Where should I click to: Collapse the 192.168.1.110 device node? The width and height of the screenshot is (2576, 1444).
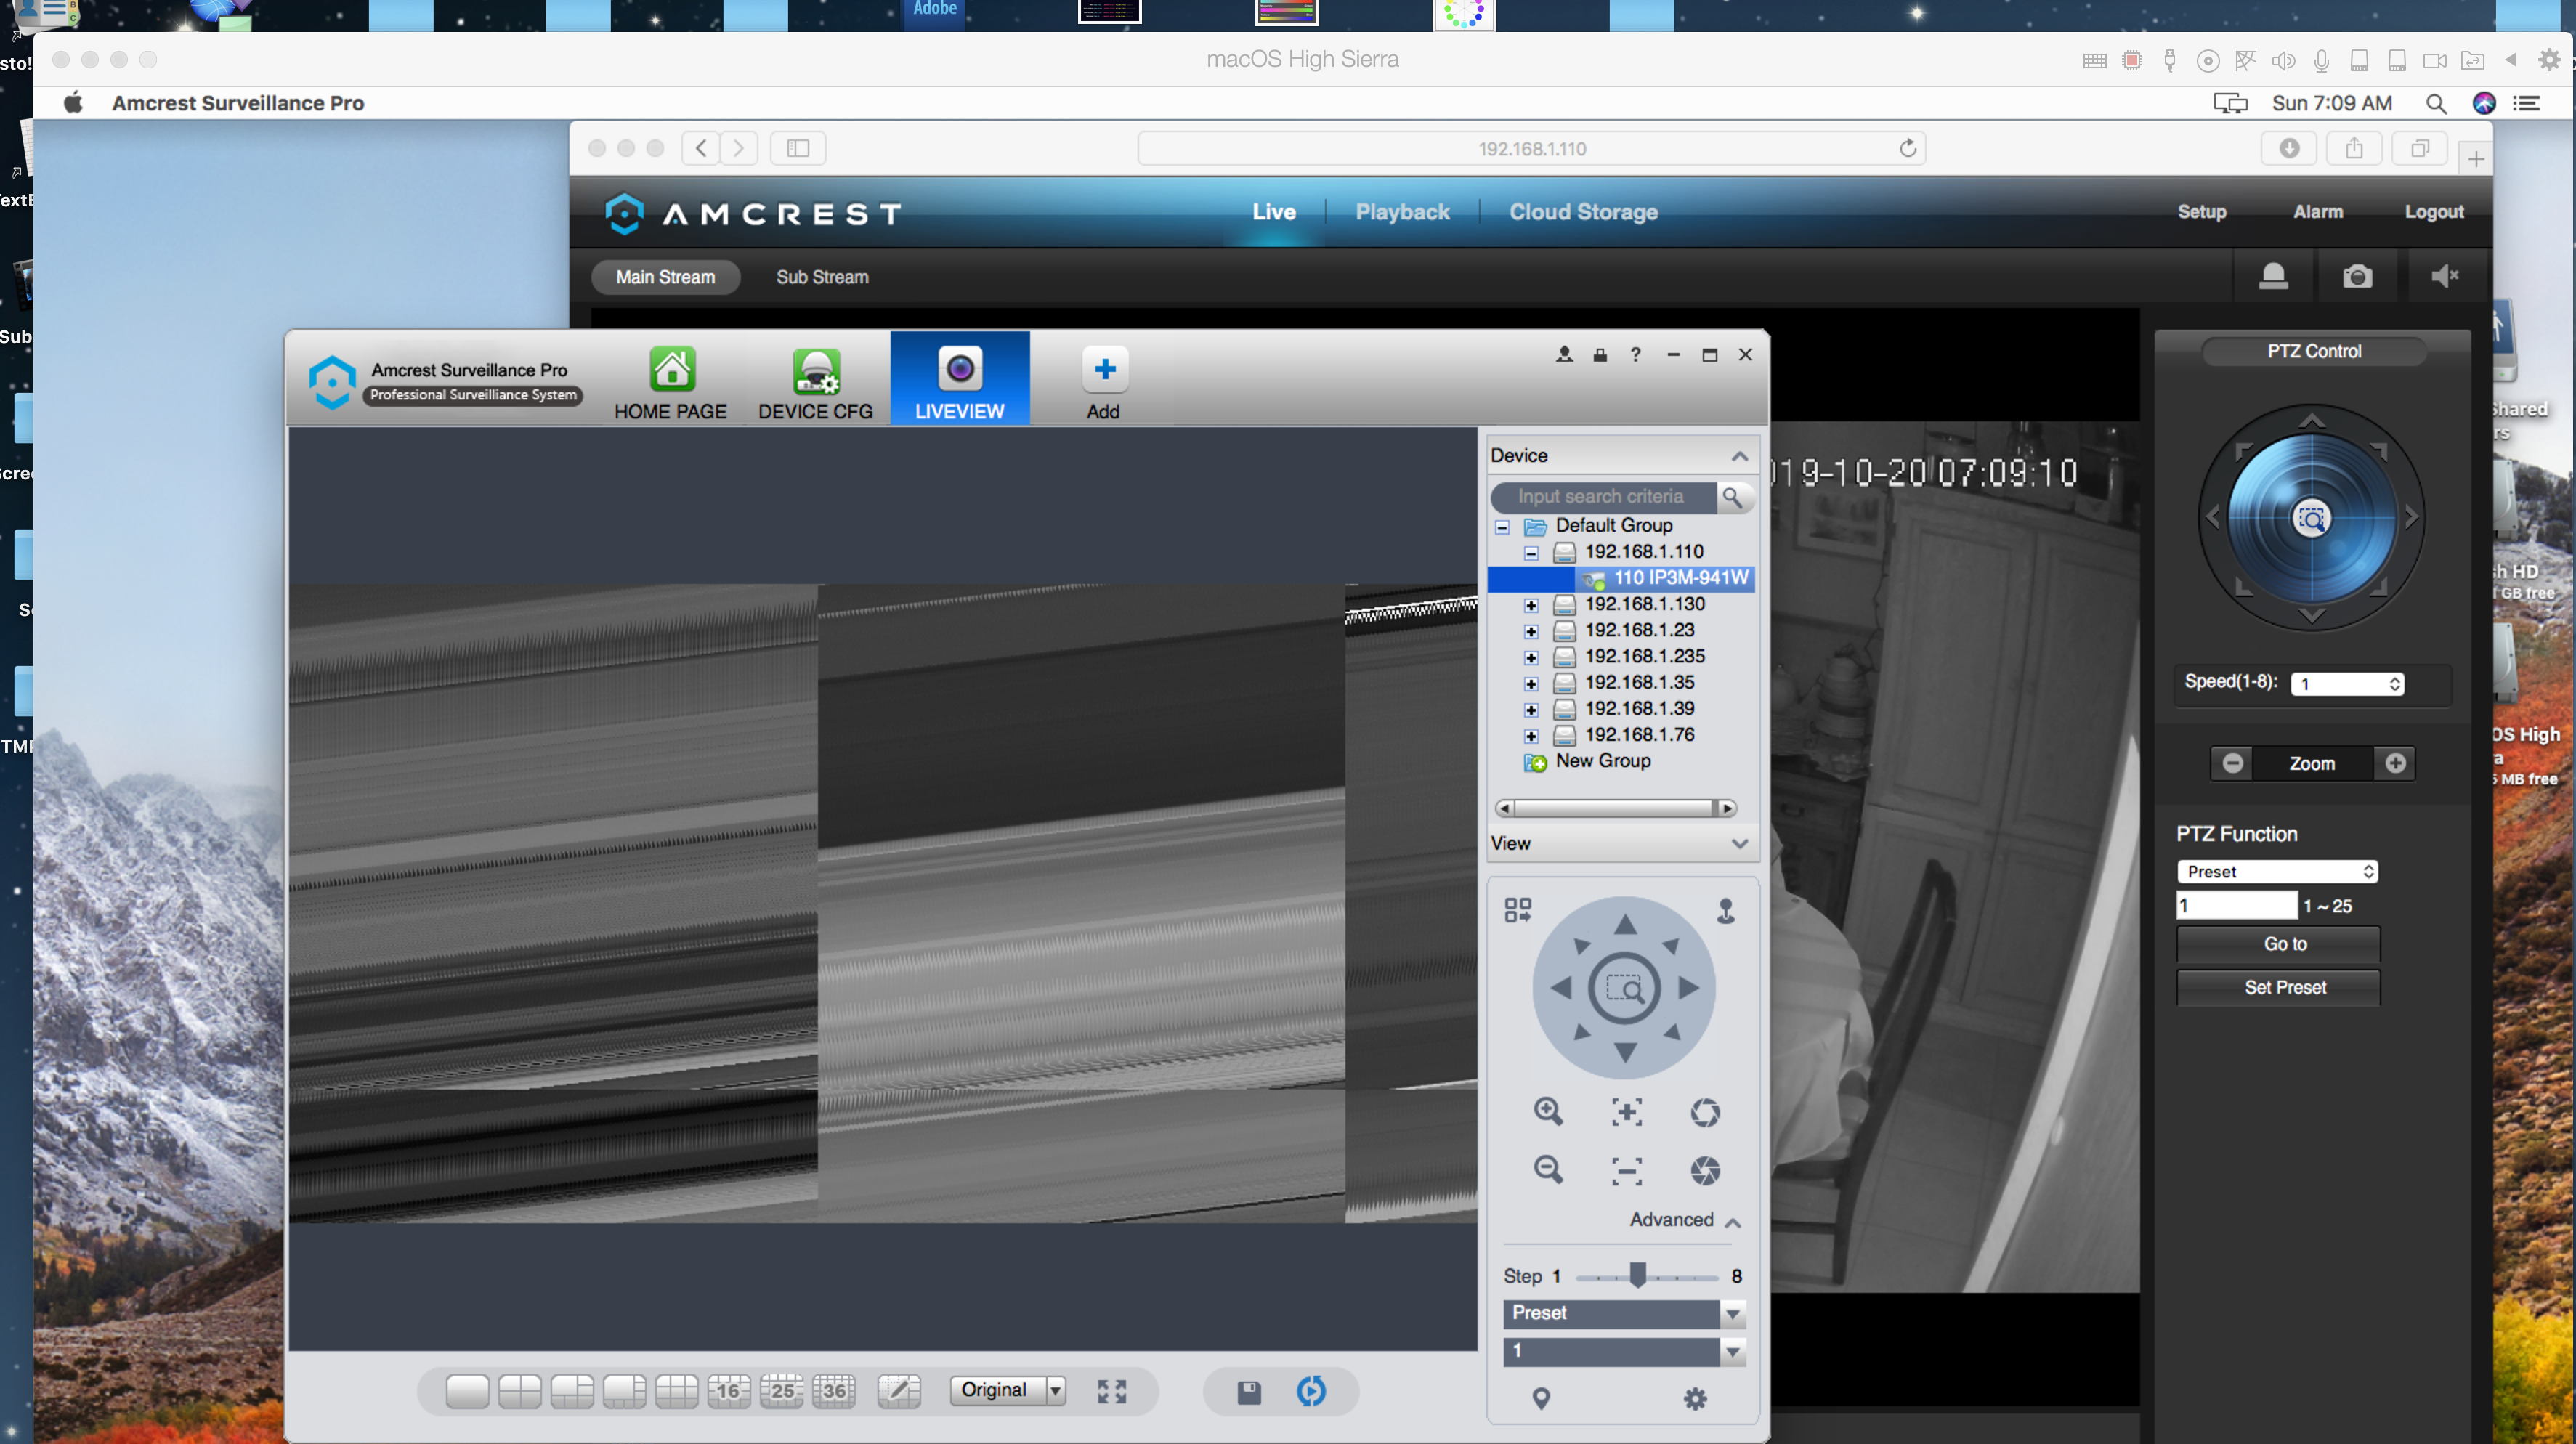click(1531, 552)
